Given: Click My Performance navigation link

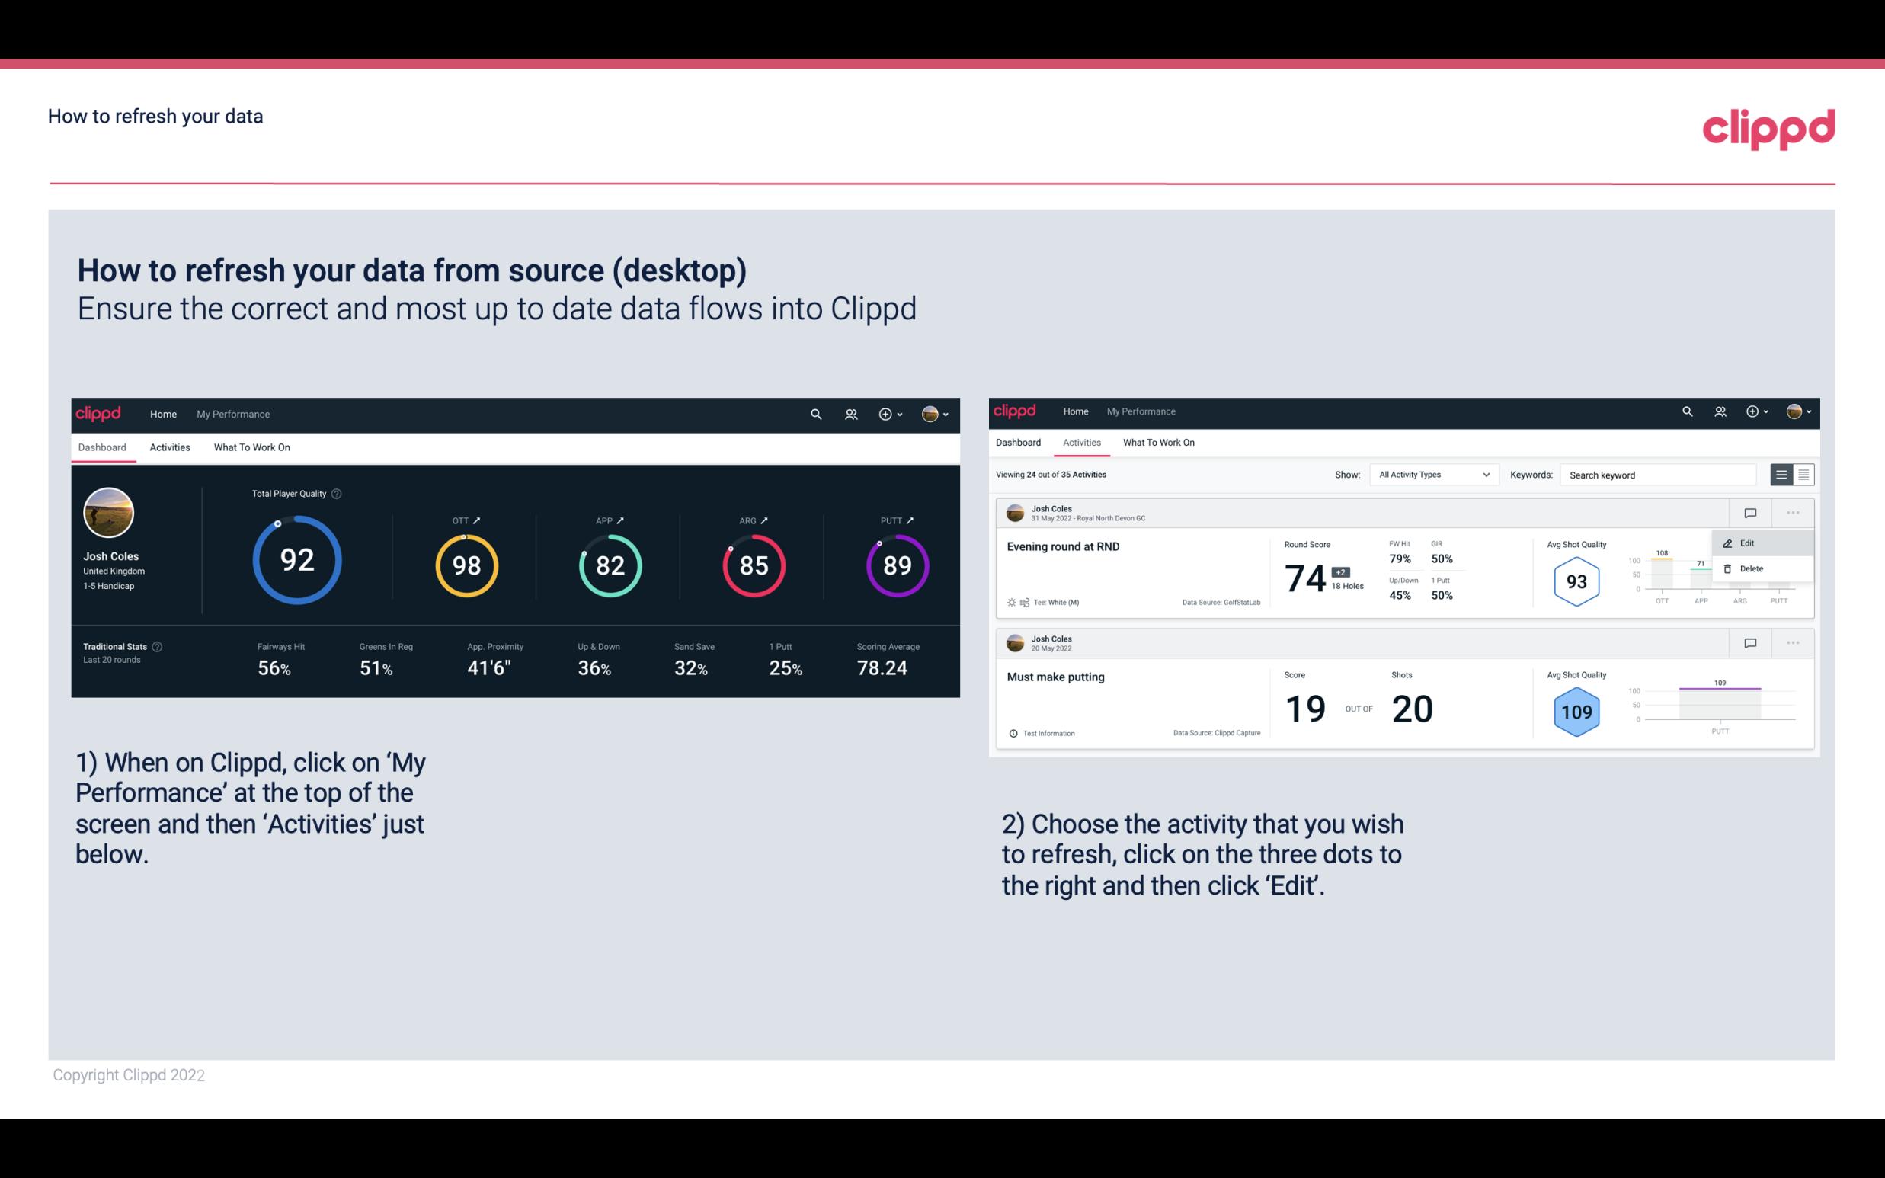Looking at the screenshot, I should (x=232, y=414).
